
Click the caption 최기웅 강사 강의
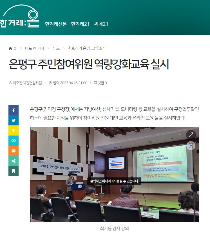(114, 229)
